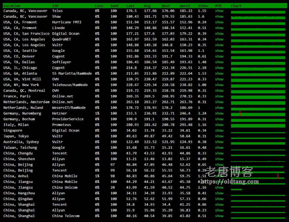The width and height of the screenshot is (289, 222).
Task: Open show link for Nuland WeservIT row
Action: pos(219,108)
